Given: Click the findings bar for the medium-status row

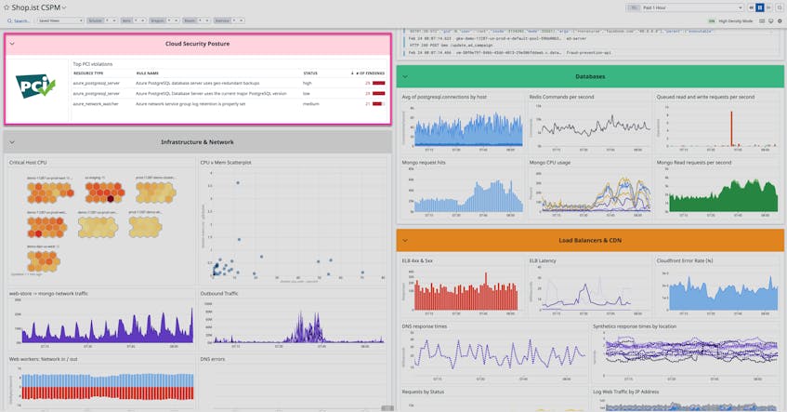Looking at the screenshot, I should (x=379, y=104).
